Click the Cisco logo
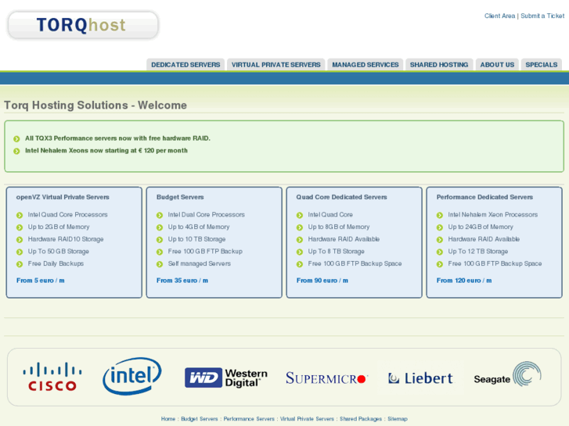569x426 pixels. (x=52, y=377)
